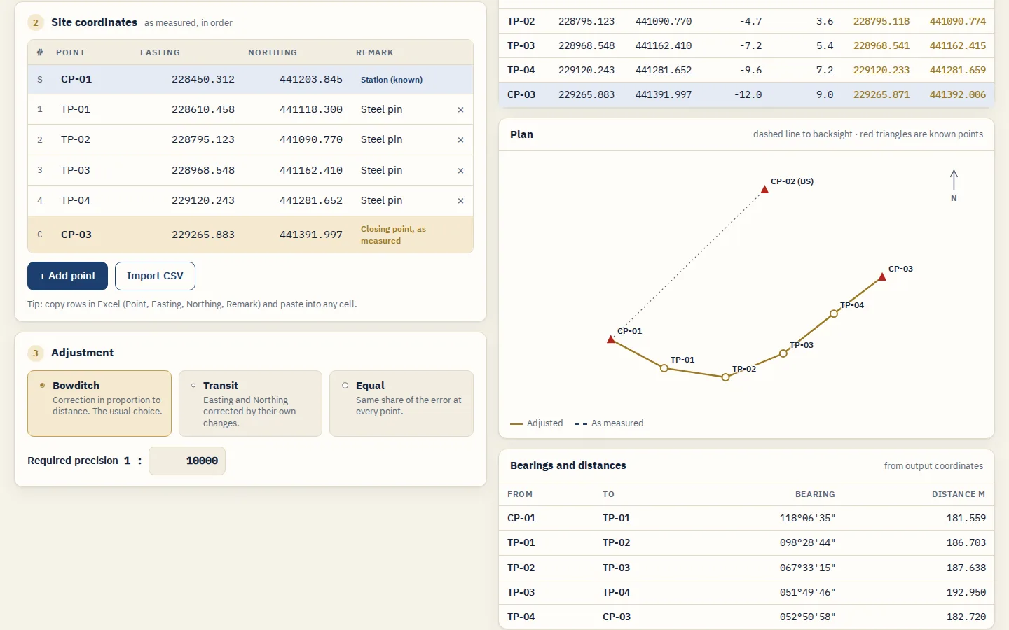Click the Add point button
1009x630 pixels.
[67, 276]
